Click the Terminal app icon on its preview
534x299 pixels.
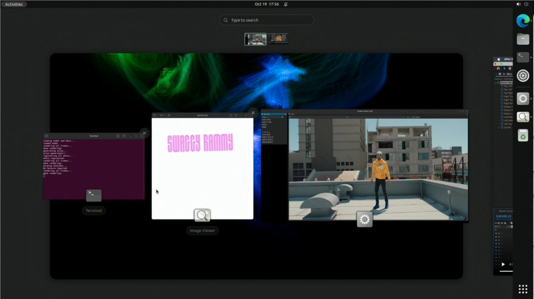pos(93,195)
